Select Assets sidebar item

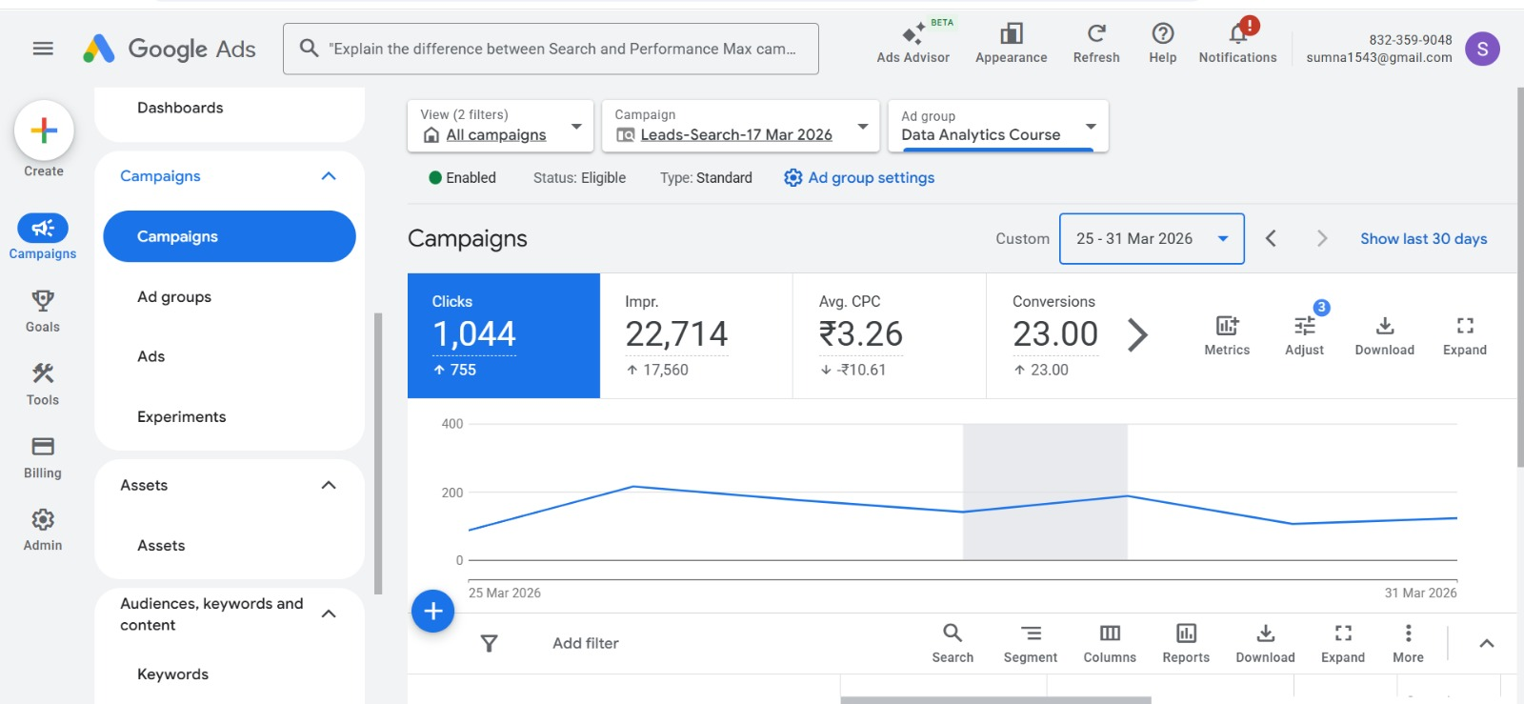point(161,545)
